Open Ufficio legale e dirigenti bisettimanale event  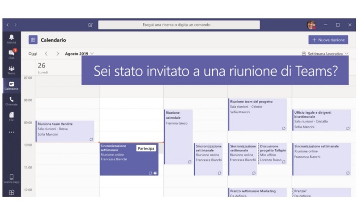coord(322,120)
